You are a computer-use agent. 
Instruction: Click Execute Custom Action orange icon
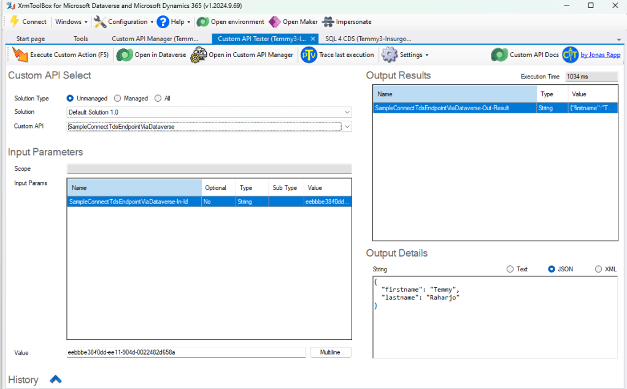pyautogui.click(x=20, y=55)
